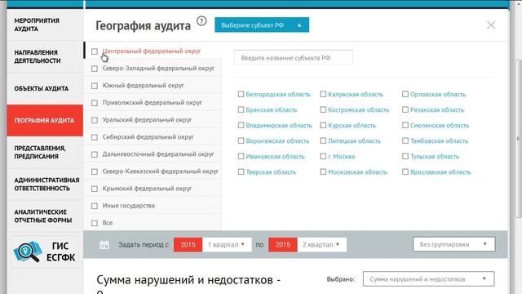Tick Уральский федеральный округ checkbox

95,120
